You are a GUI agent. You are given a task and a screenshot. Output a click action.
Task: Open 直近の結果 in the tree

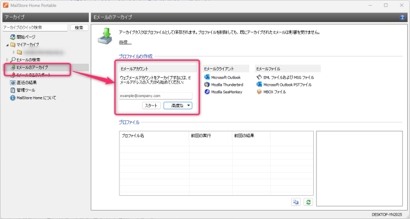tap(27, 82)
